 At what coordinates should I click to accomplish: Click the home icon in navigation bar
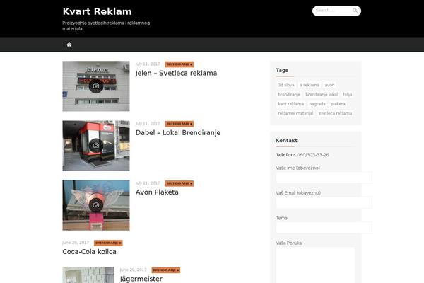pos(69,45)
